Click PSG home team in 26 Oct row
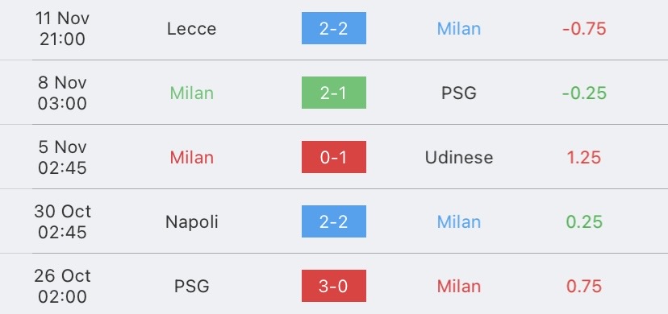The height and width of the screenshot is (314, 668). pyautogui.click(x=191, y=287)
